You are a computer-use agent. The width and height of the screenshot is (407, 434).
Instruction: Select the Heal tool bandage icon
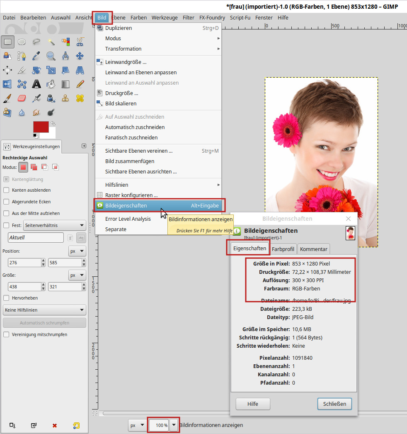pos(80,98)
